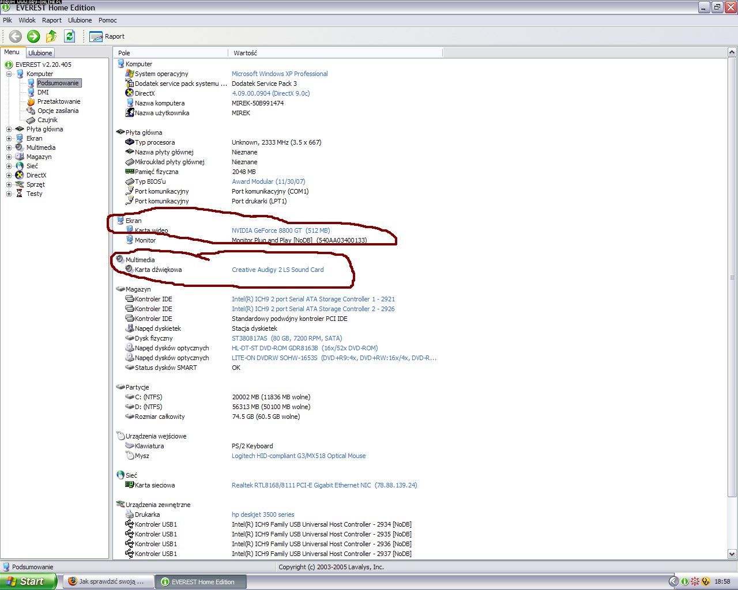Switch to Firefox 'Jak sprawdzić swoją' taskbar window

pyautogui.click(x=110, y=581)
